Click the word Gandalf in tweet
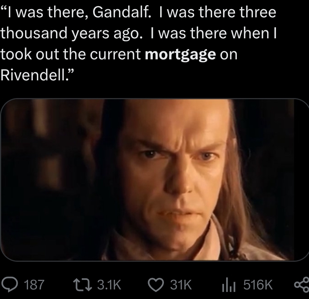The image size is (309, 299). pyautogui.click(x=122, y=13)
